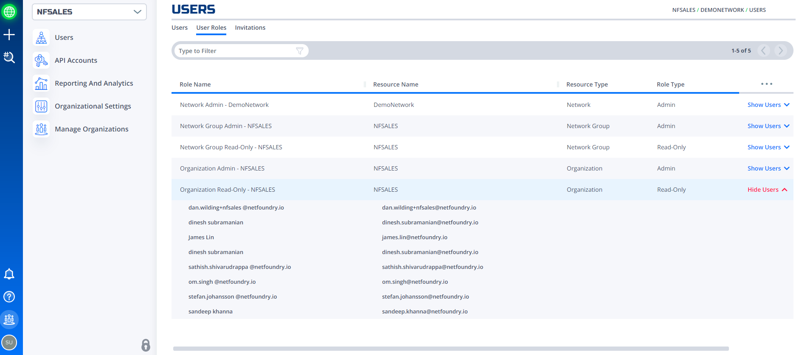
Task: Open the notifications bell icon
Action: click(9, 274)
